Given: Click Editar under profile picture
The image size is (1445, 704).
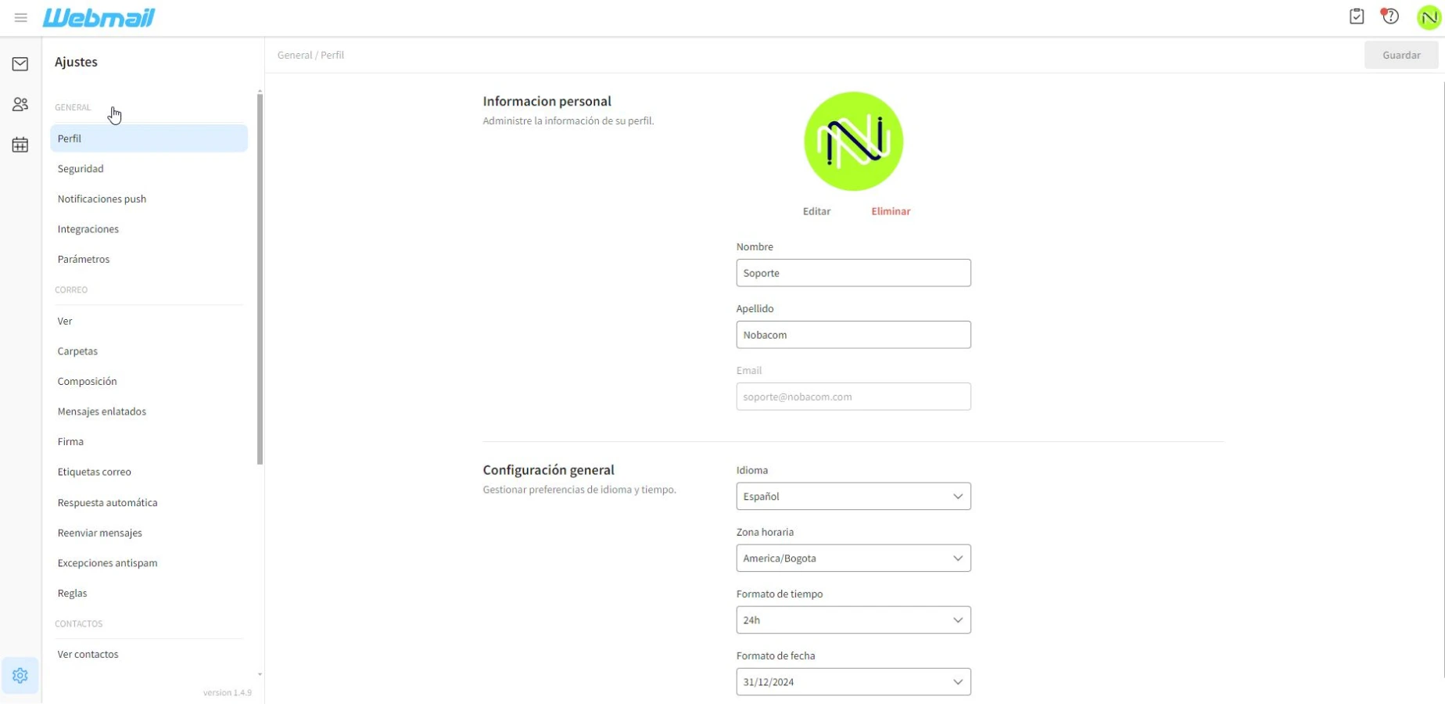Looking at the screenshot, I should tap(816, 211).
